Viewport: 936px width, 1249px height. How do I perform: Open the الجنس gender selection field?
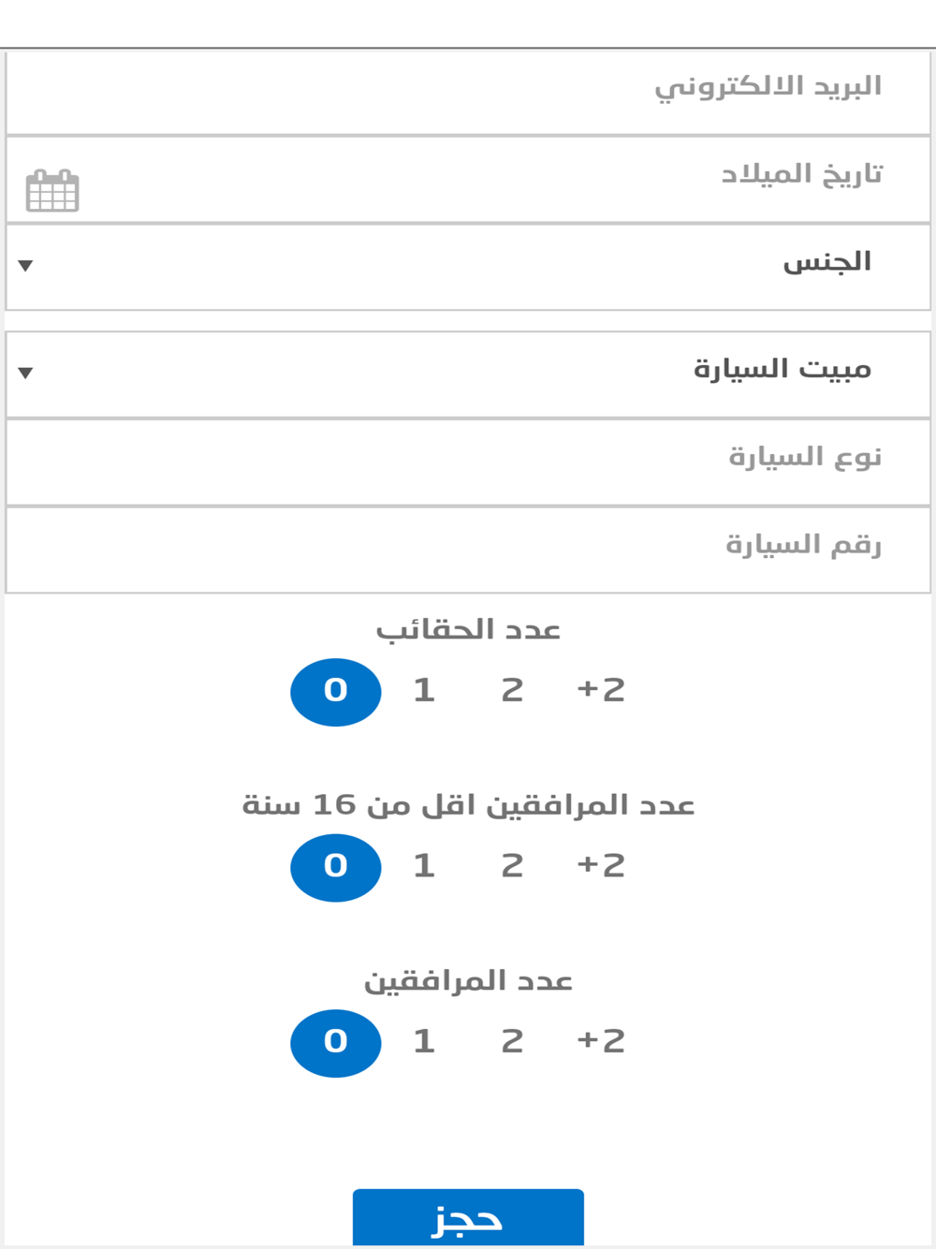pos(468,267)
